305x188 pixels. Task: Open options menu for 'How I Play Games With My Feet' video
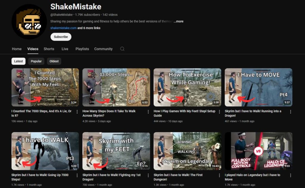pos(220,112)
